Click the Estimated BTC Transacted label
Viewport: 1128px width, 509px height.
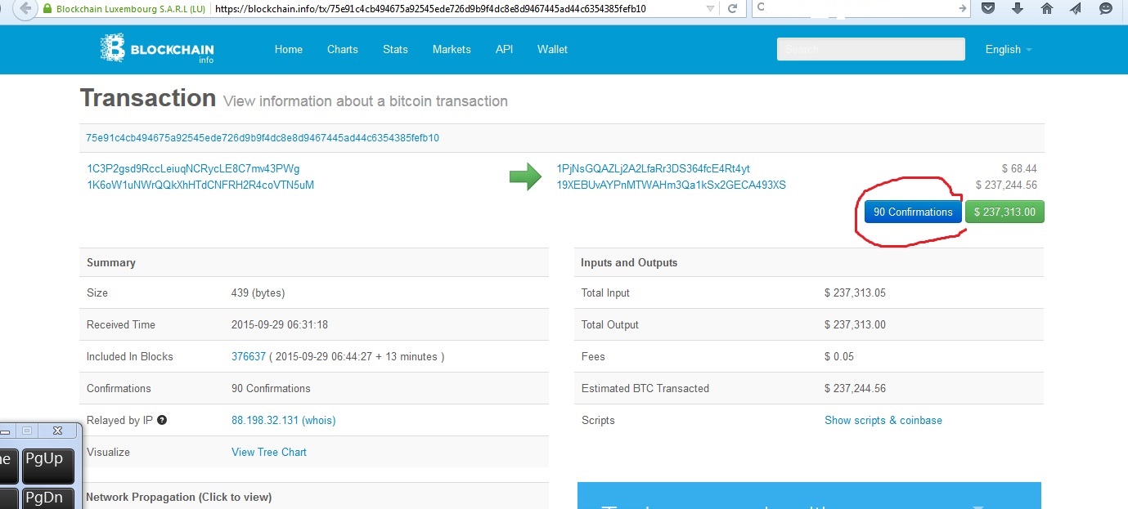click(645, 388)
